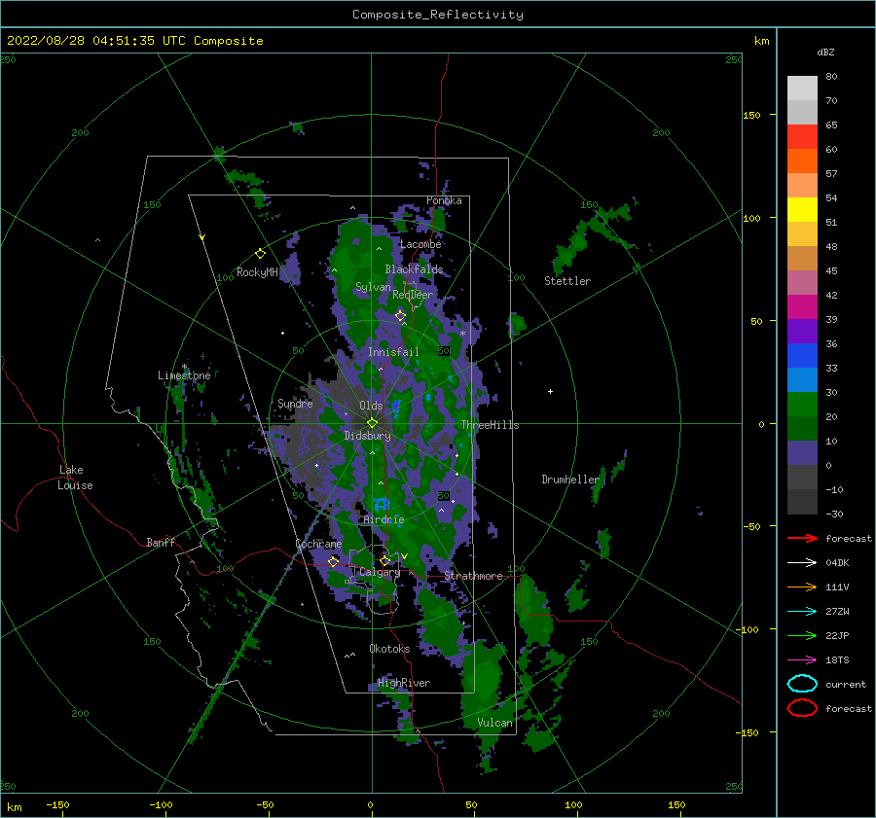This screenshot has width=876, height=818.
Task: Click radar-center yellow diamond above Didsbury
Action: tap(372, 423)
